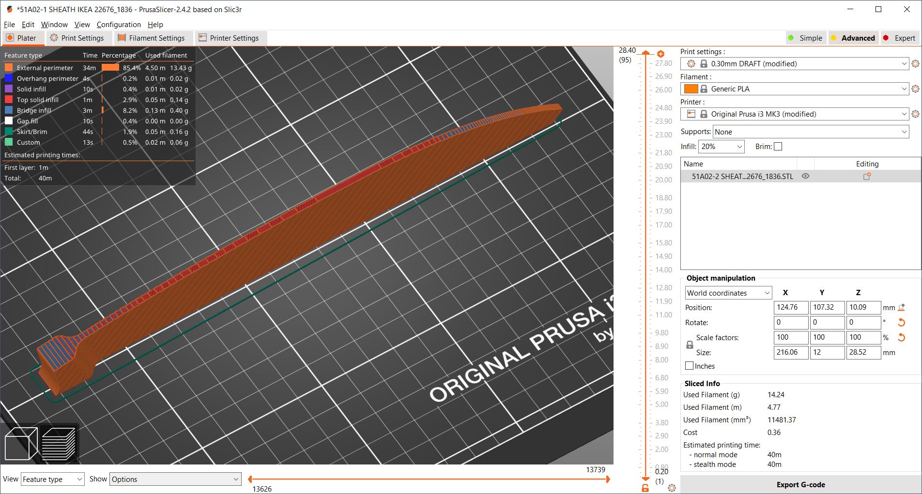
Task: Reset rotation using the orange arrow
Action: point(901,323)
